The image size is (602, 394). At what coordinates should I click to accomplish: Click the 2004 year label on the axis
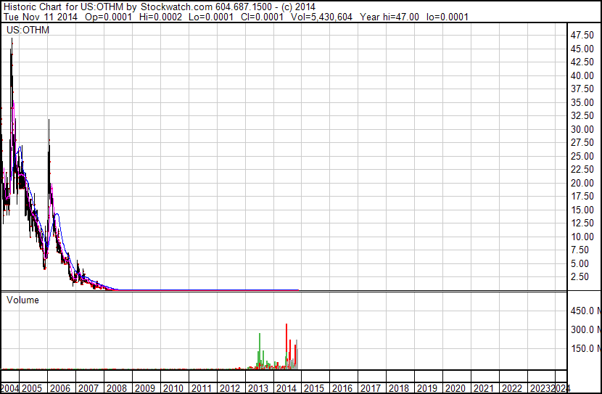pyautogui.click(x=9, y=388)
